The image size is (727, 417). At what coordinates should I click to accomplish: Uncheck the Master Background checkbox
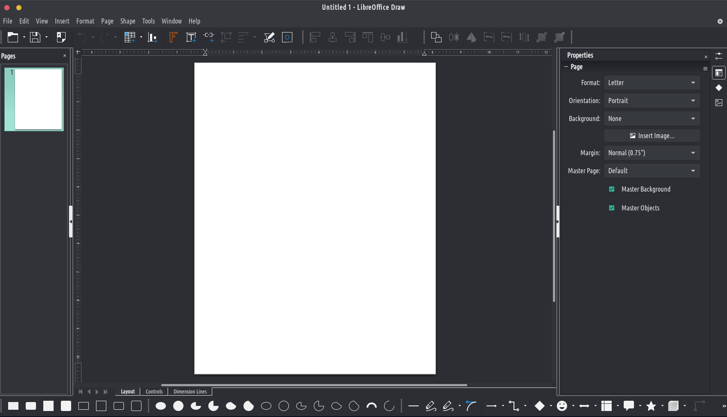(x=612, y=189)
